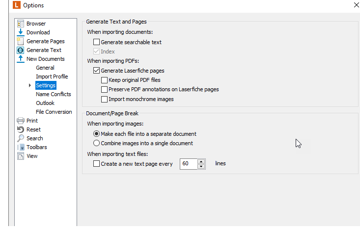The width and height of the screenshot is (360, 230).
Task: Open File Conversion settings page
Action: (x=54, y=112)
